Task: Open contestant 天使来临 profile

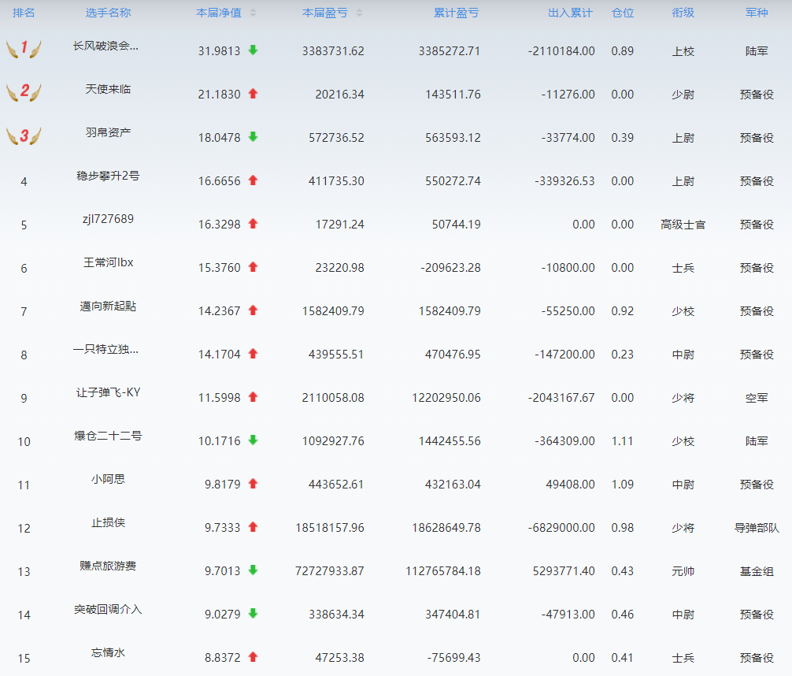Action: click(x=108, y=90)
